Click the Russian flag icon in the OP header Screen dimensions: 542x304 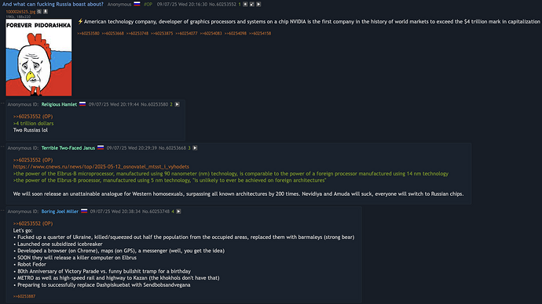coord(137,4)
